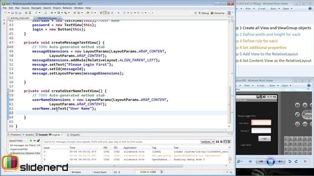Open the File menu in ADT
This screenshot has height=176, width=314.
4,8
